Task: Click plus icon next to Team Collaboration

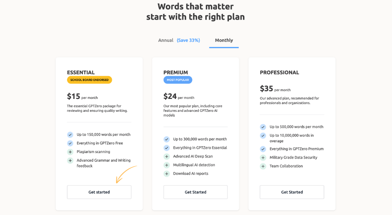Action: pos(263,166)
